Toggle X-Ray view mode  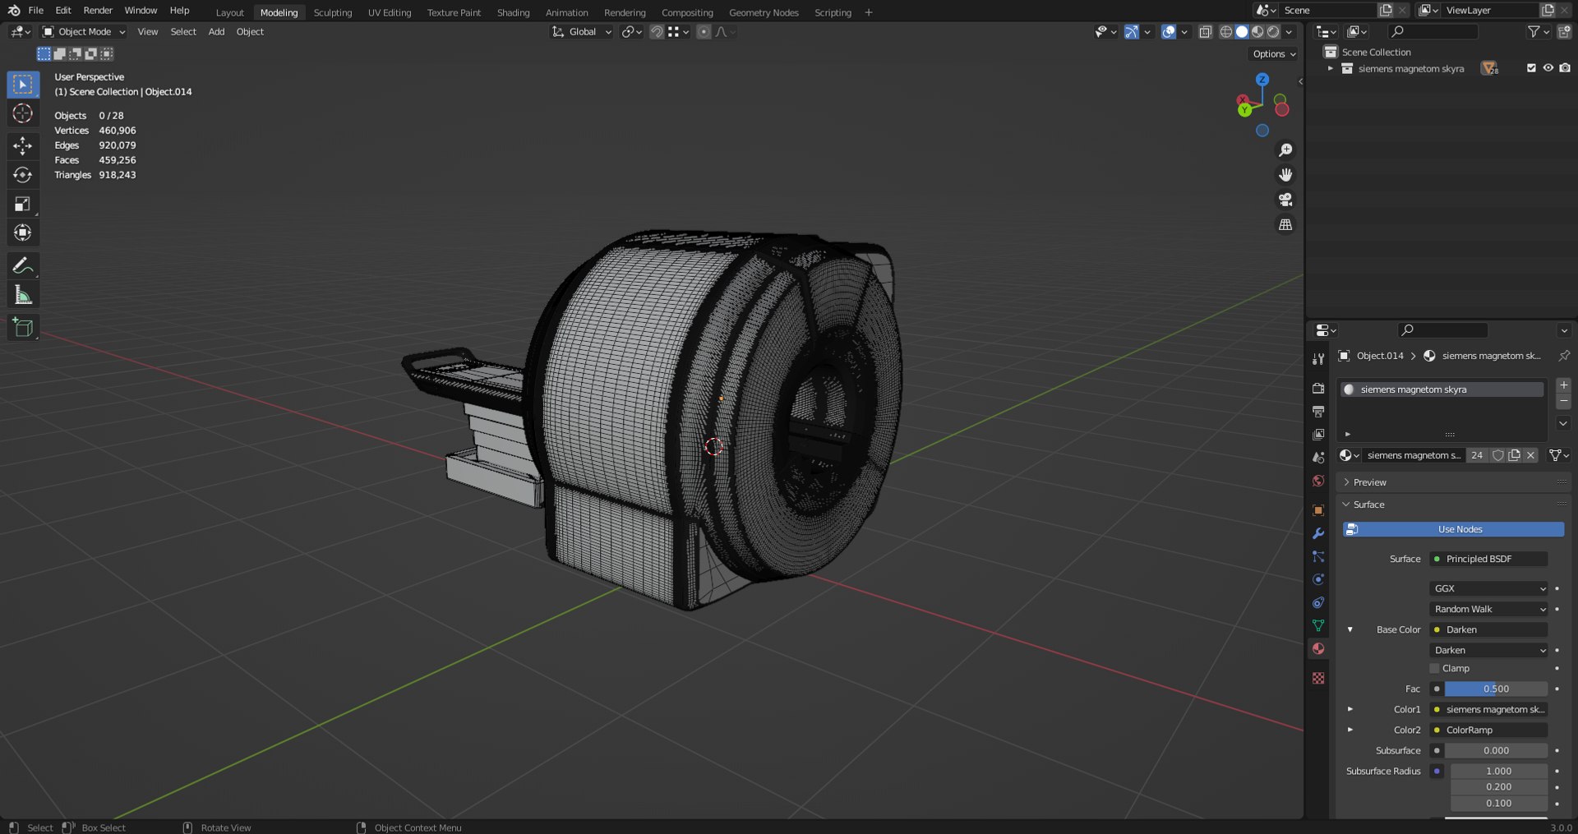point(1206,32)
